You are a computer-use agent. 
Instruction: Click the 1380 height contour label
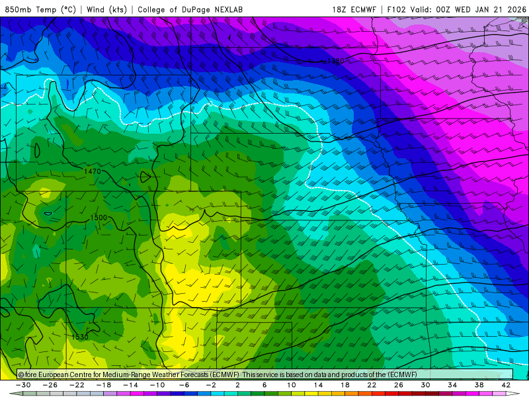[335, 61]
